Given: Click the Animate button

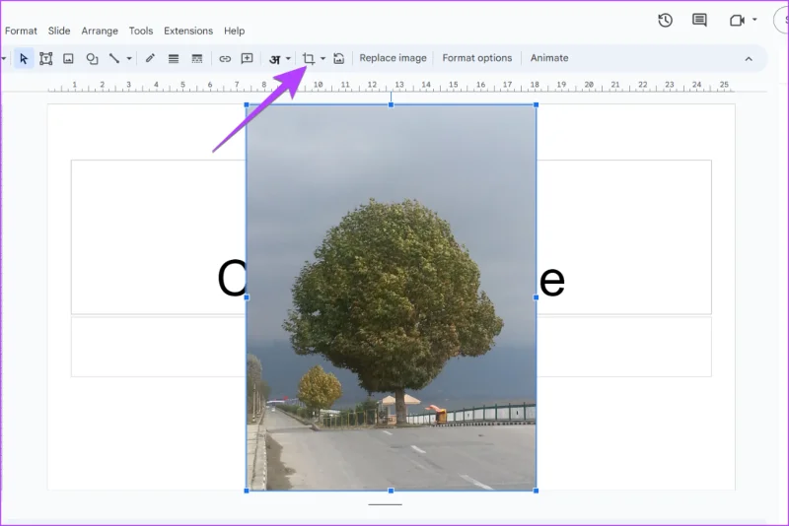Looking at the screenshot, I should tap(549, 58).
